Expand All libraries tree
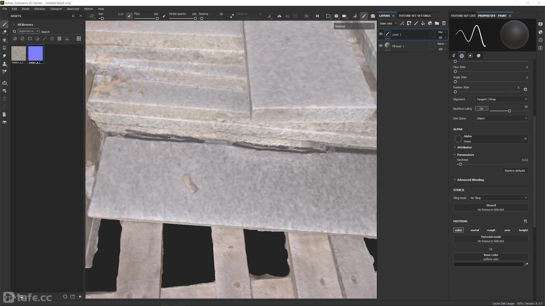545x306 pixels. point(14,25)
